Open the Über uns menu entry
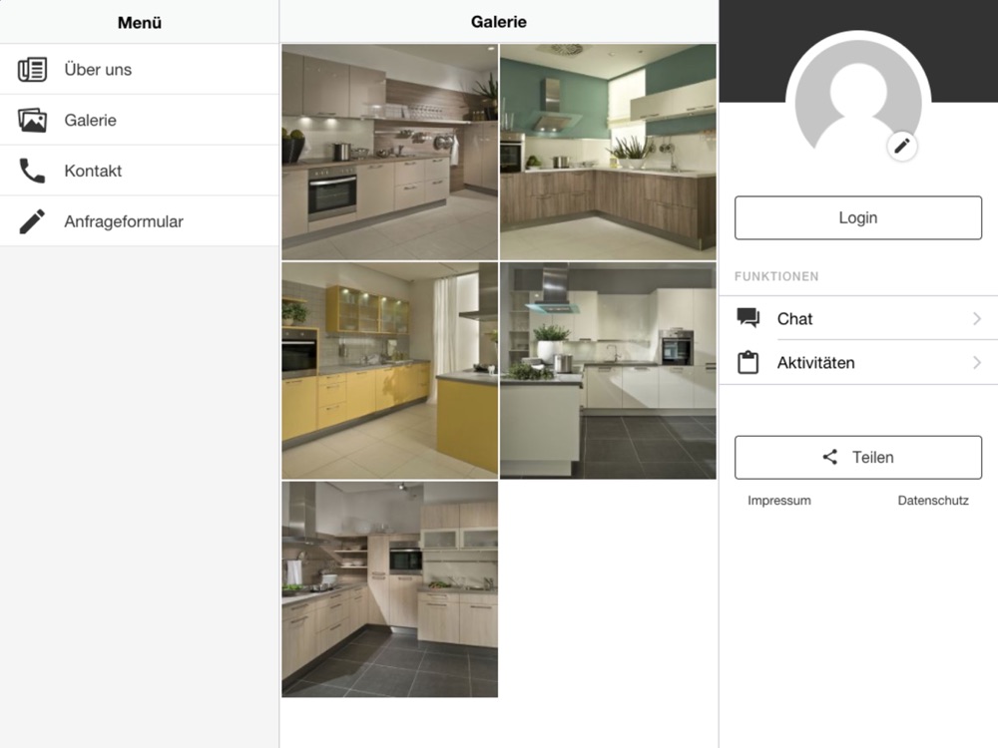998x748 pixels. pyautogui.click(x=140, y=70)
